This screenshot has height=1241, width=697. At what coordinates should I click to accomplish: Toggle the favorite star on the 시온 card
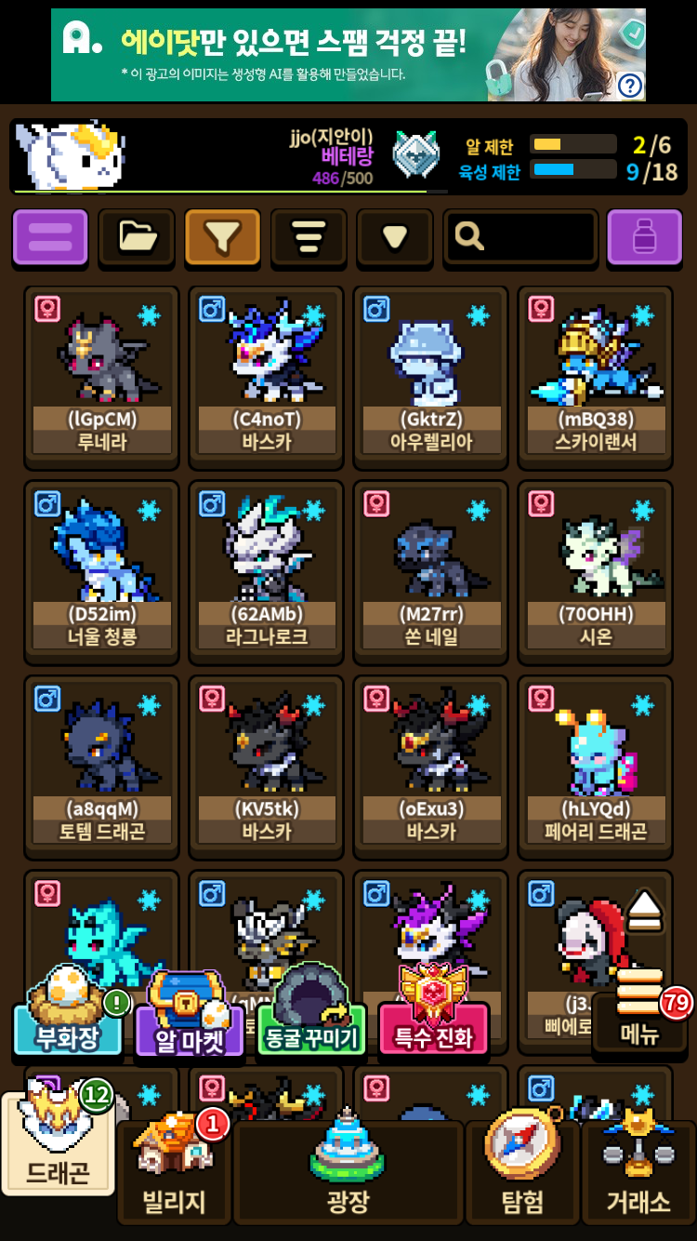tap(643, 511)
